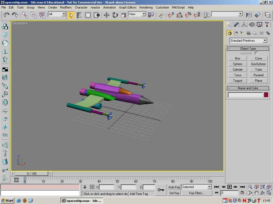
Task: Open the Graph Editors menu
Action: (x=128, y=7)
